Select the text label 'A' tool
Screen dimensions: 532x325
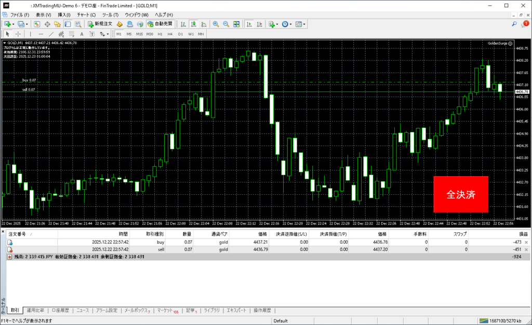pos(82,34)
